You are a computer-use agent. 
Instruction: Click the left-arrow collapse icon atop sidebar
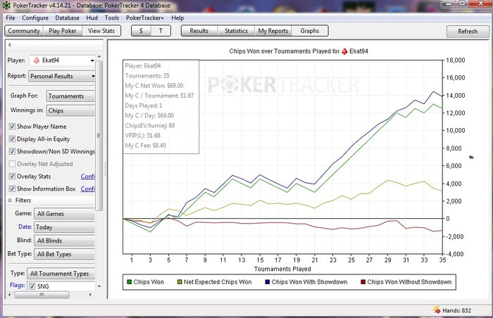coord(9,44)
